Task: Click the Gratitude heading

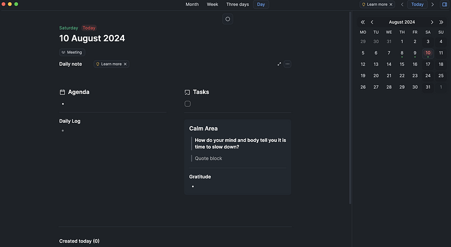Action: 200,177
